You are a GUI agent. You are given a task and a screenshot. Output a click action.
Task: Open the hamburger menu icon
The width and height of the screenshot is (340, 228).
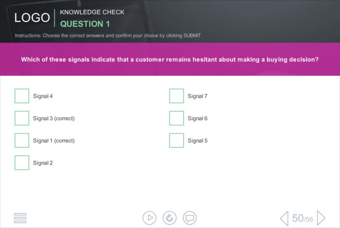point(20,218)
